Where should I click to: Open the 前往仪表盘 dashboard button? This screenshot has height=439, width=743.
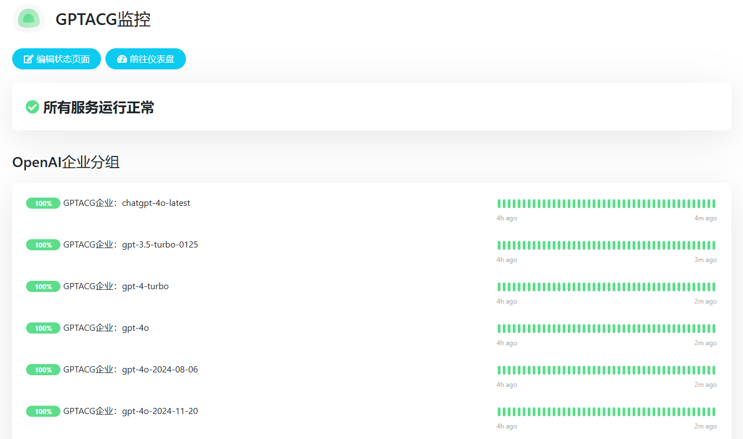[x=145, y=59]
